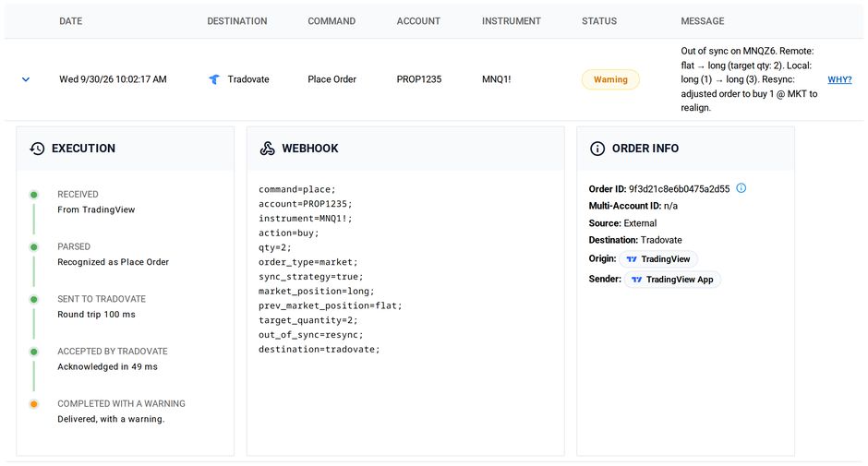This screenshot has height=466, width=868.
Task: Click the Place Order command cell
Action: tap(332, 79)
